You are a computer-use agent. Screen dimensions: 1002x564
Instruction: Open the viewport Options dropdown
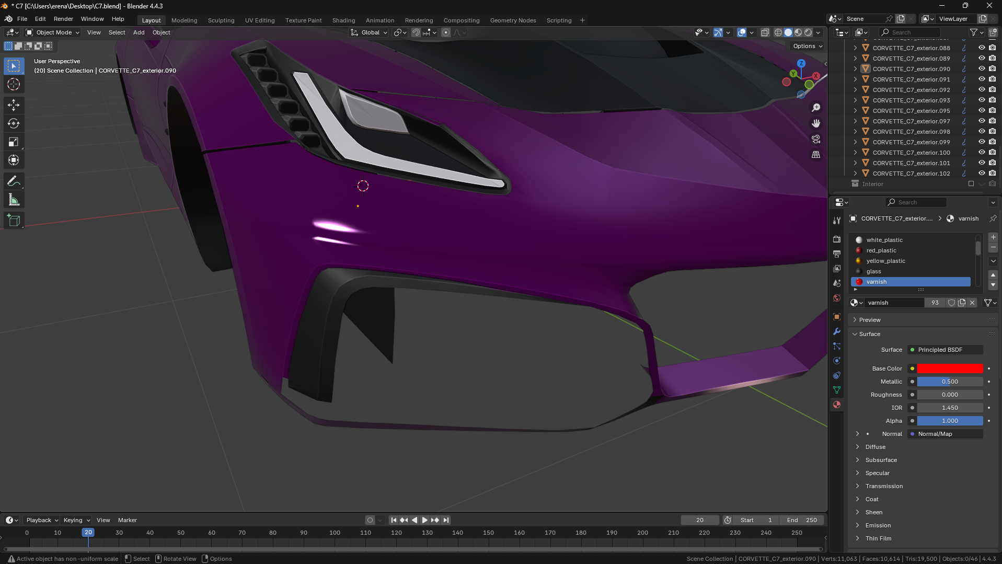[x=808, y=46]
